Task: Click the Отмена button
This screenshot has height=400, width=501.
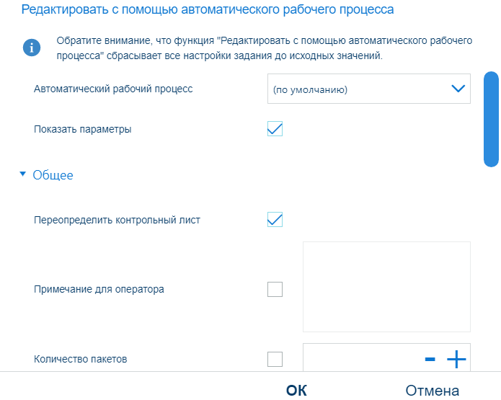Action: tap(432, 391)
